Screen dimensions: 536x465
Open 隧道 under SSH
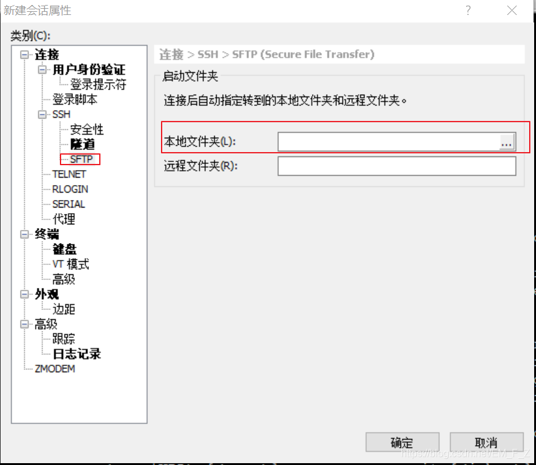82,145
